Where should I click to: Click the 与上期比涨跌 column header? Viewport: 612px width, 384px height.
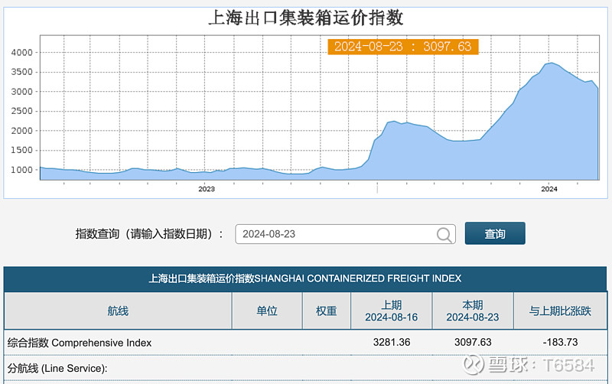click(x=560, y=311)
